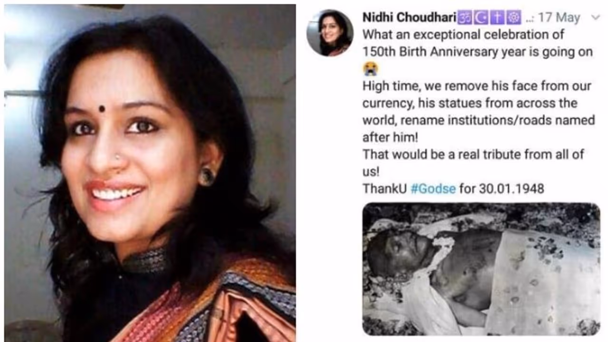Open the black-and-white attached tweet photo
Image resolution: width=608 pixels, height=342 pixels.
(x=481, y=269)
